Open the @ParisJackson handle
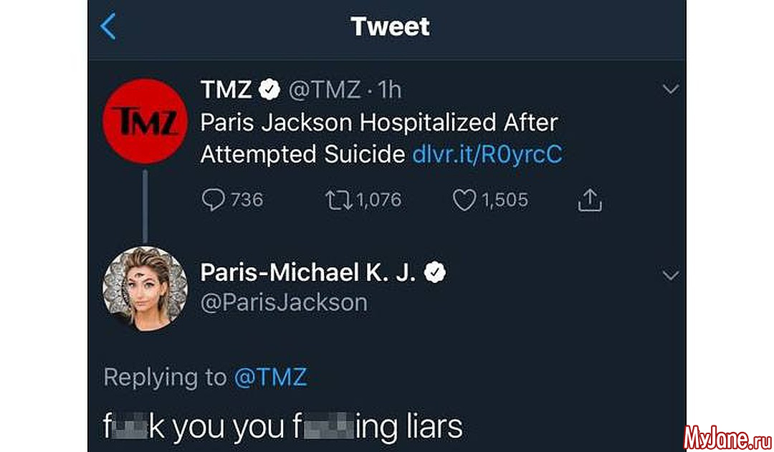 click(284, 302)
